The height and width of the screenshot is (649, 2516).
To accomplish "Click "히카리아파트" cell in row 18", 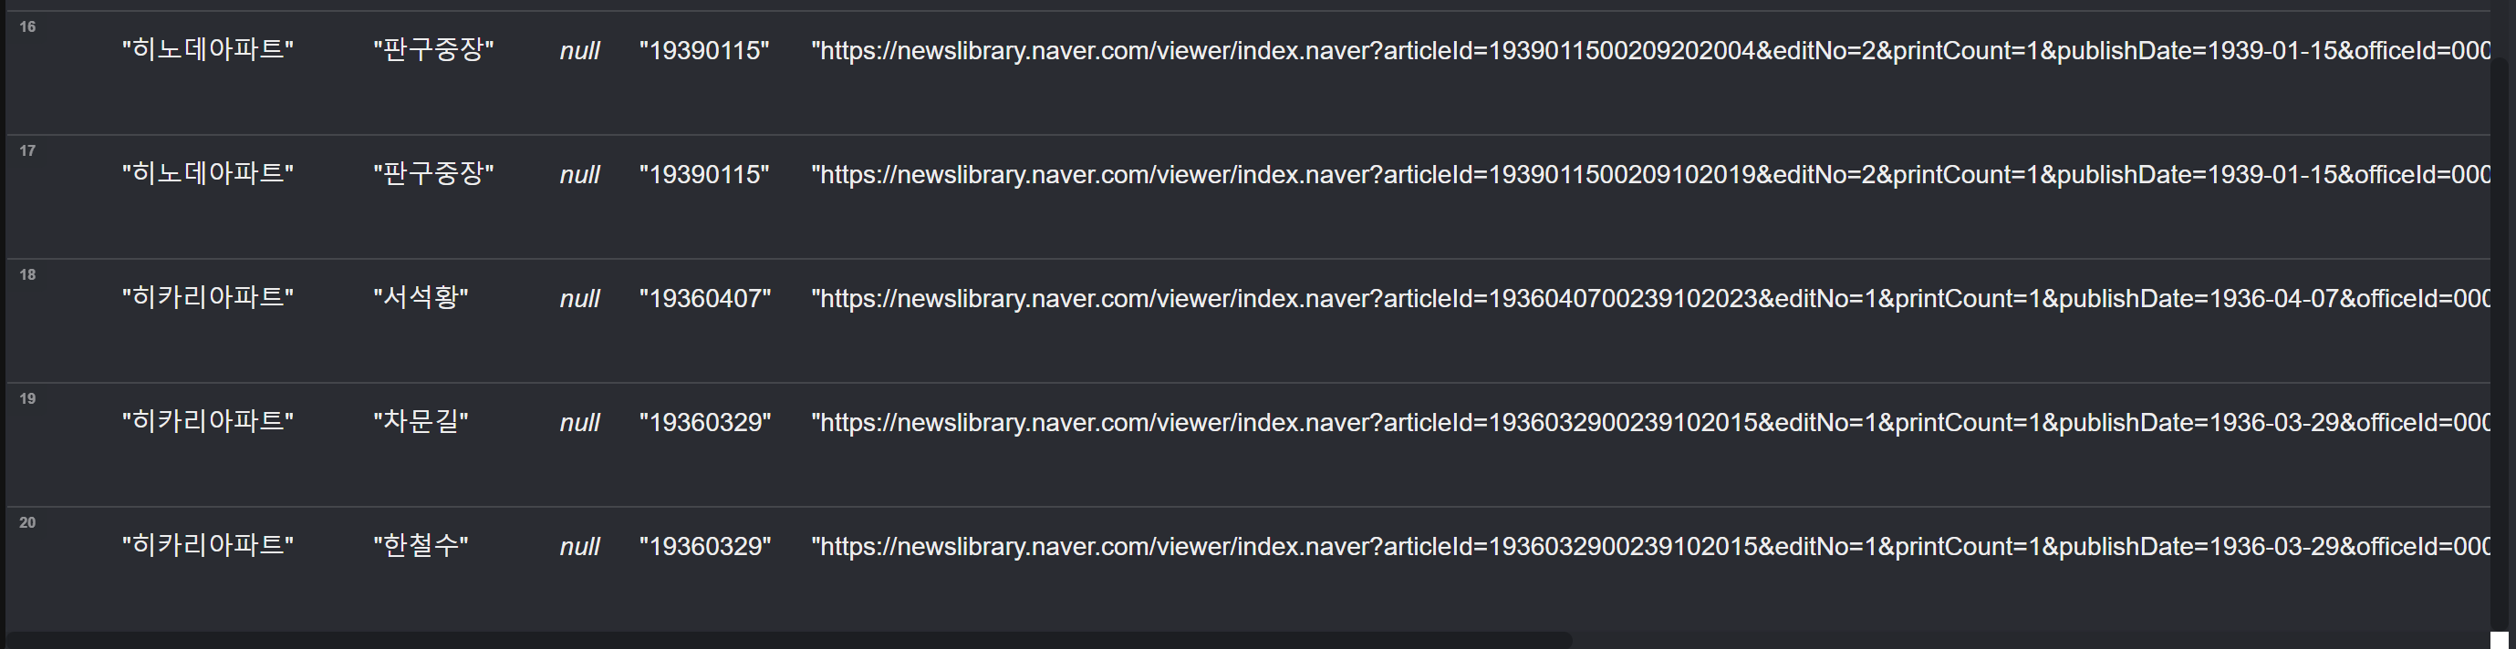I will click(x=208, y=298).
